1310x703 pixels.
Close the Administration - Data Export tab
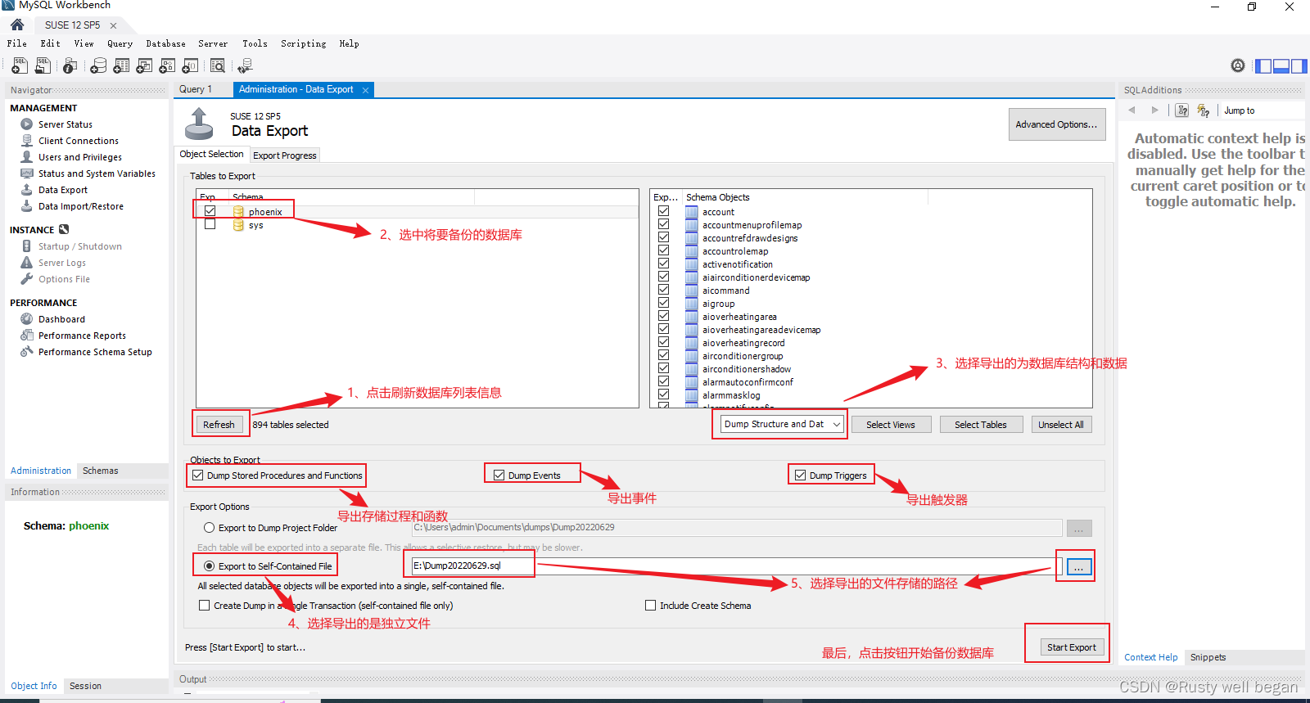(x=365, y=90)
